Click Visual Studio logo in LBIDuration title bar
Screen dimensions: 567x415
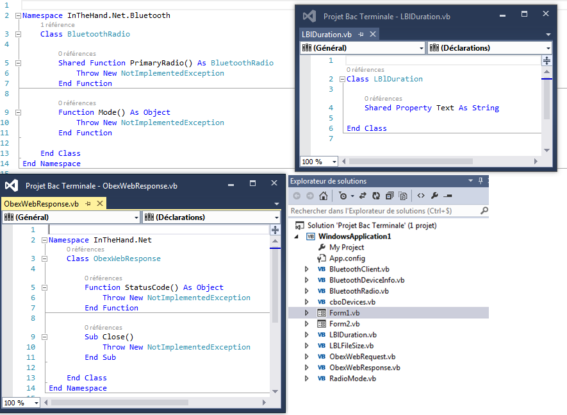(309, 16)
